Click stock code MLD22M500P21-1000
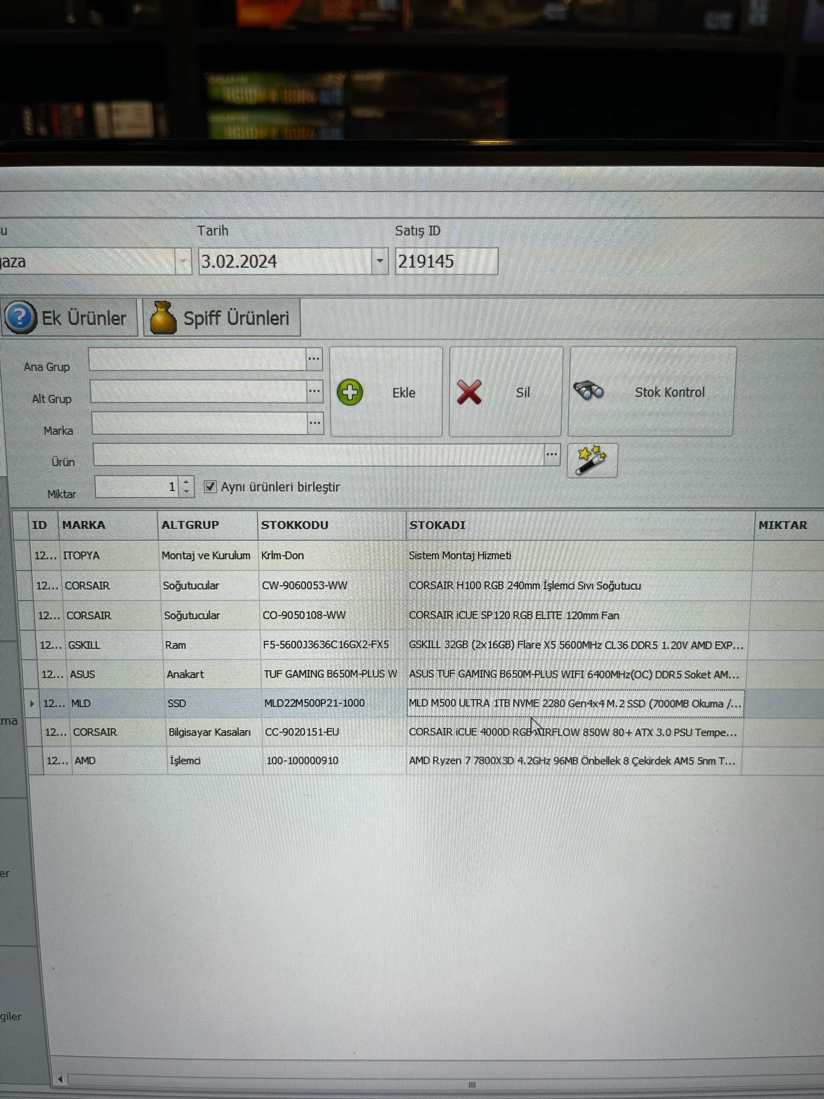This screenshot has width=824, height=1099. (314, 703)
